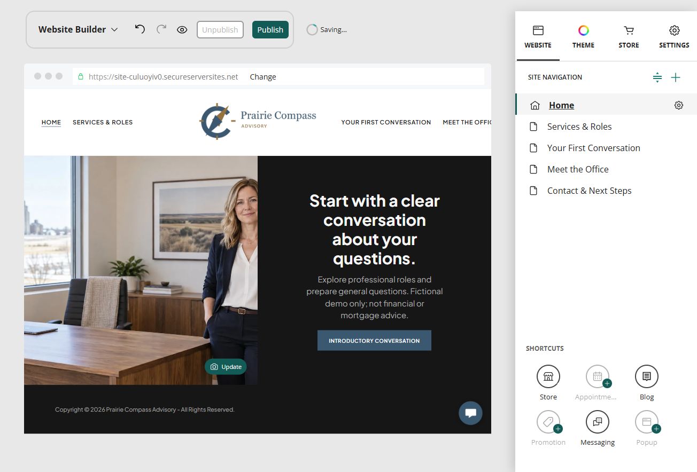Open the chat bubble widget
The image size is (697, 472).
471,413
